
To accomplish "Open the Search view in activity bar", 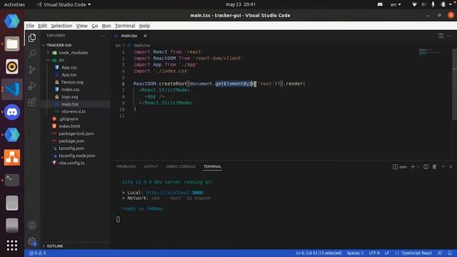I will (32, 54).
